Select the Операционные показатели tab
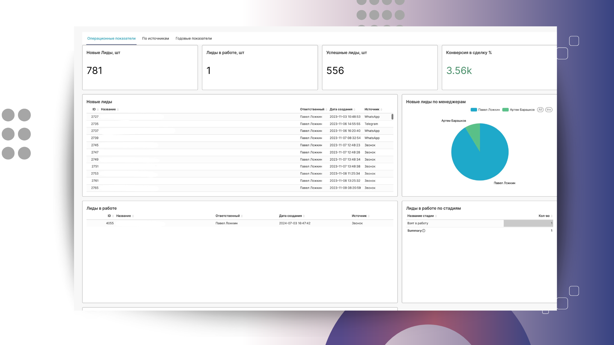The image size is (614, 345). click(x=111, y=38)
